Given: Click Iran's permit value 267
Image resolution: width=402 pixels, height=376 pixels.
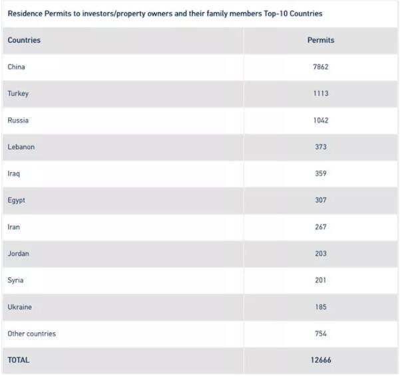Looking at the screenshot, I should point(321,227).
